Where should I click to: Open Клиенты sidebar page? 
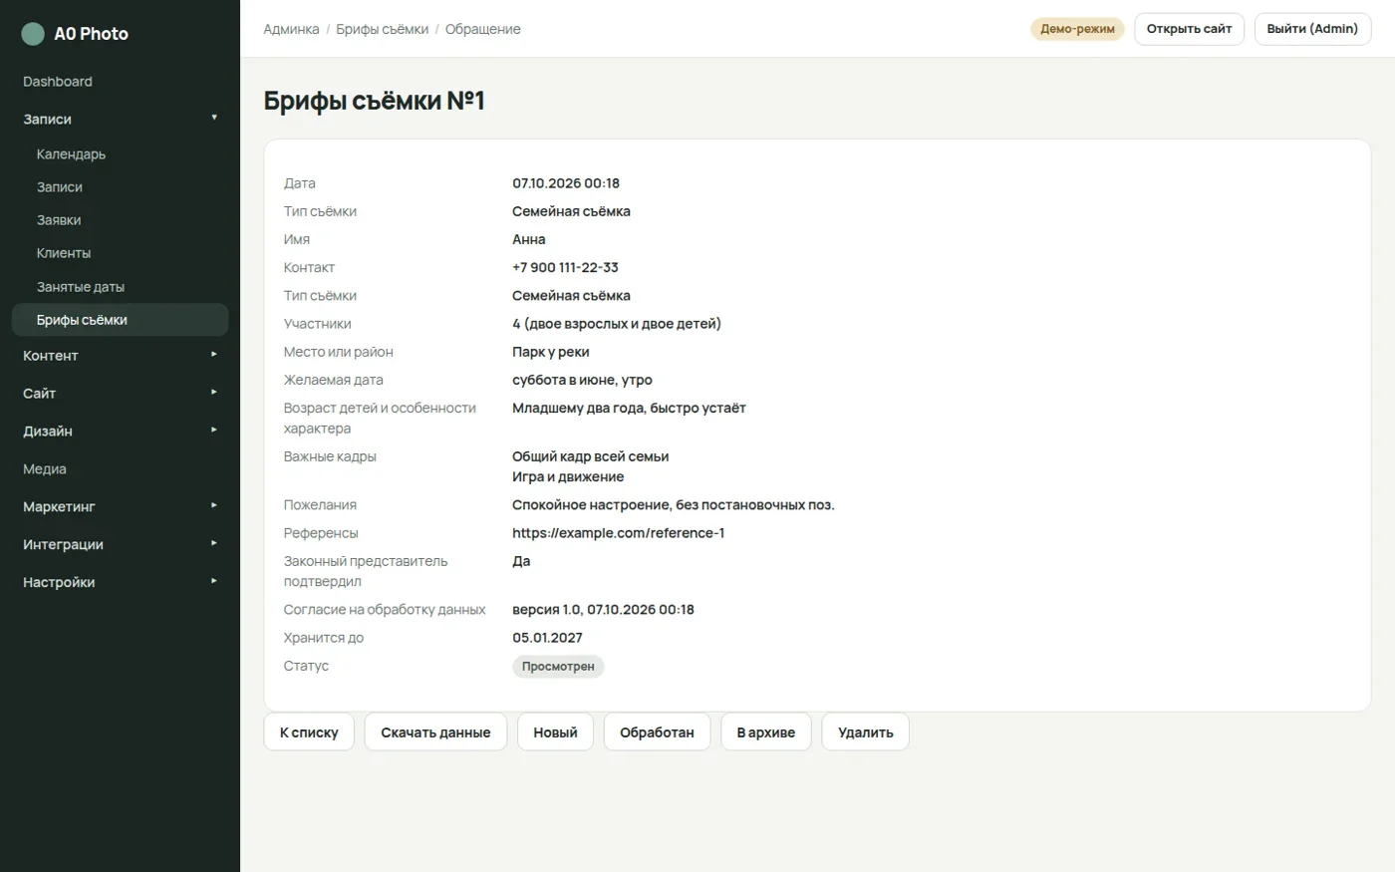pyautogui.click(x=64, y=253)
